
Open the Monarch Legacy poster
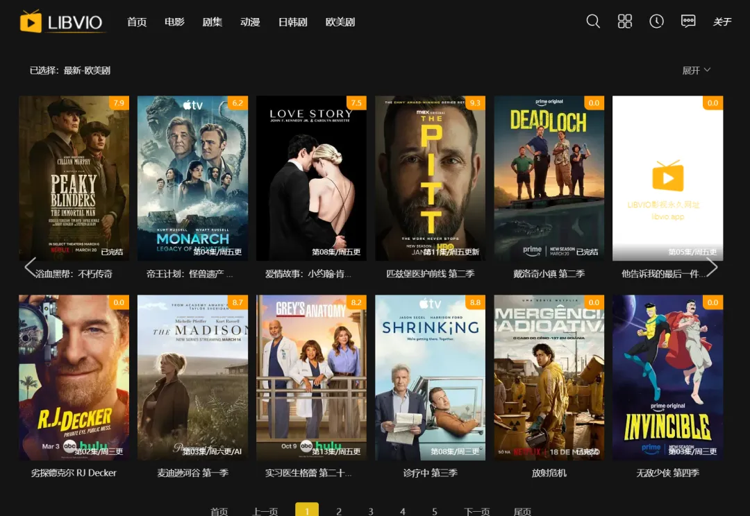point(193,178)
